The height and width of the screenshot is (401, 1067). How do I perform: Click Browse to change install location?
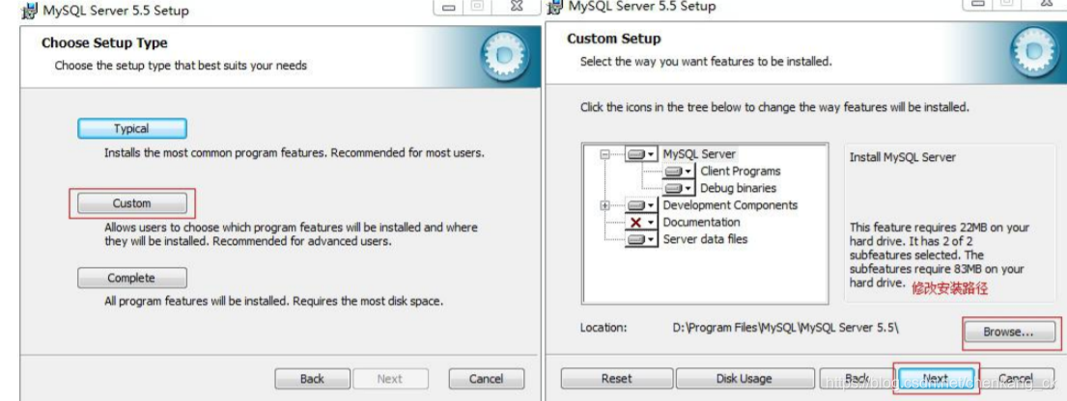point(1008,333)
